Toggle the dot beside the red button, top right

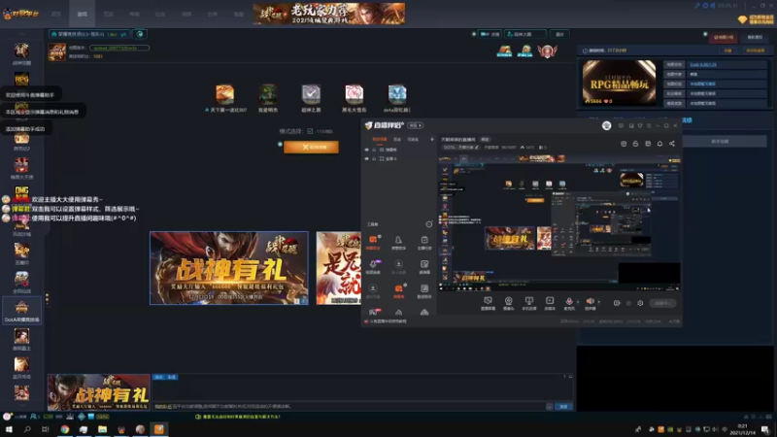[705, 34]
